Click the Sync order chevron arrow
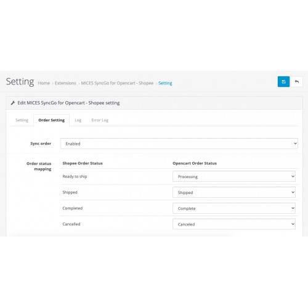This screenshot has height=308, width=308. coord(295,144)
